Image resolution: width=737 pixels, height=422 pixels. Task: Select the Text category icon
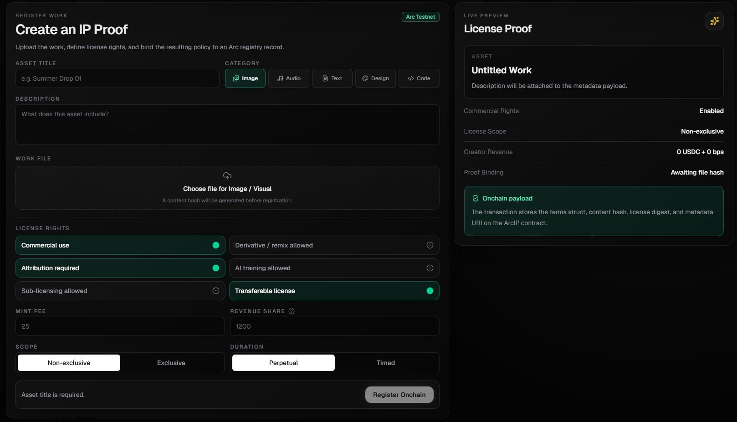click(324, 78)
